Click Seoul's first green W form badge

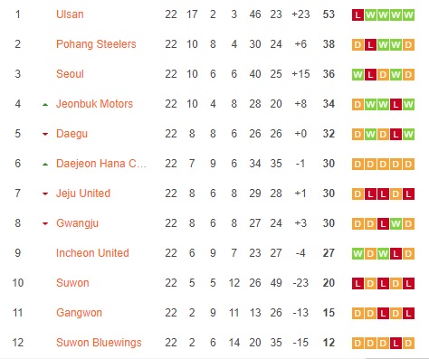click(x=357, y=74)
